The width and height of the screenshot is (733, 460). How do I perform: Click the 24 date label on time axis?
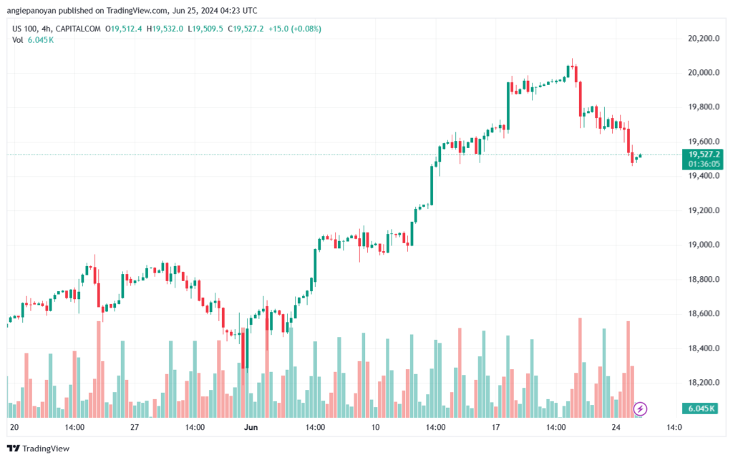(613, 427)
